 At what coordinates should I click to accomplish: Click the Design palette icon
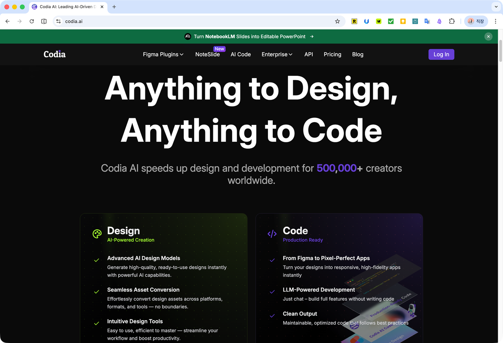97,234
